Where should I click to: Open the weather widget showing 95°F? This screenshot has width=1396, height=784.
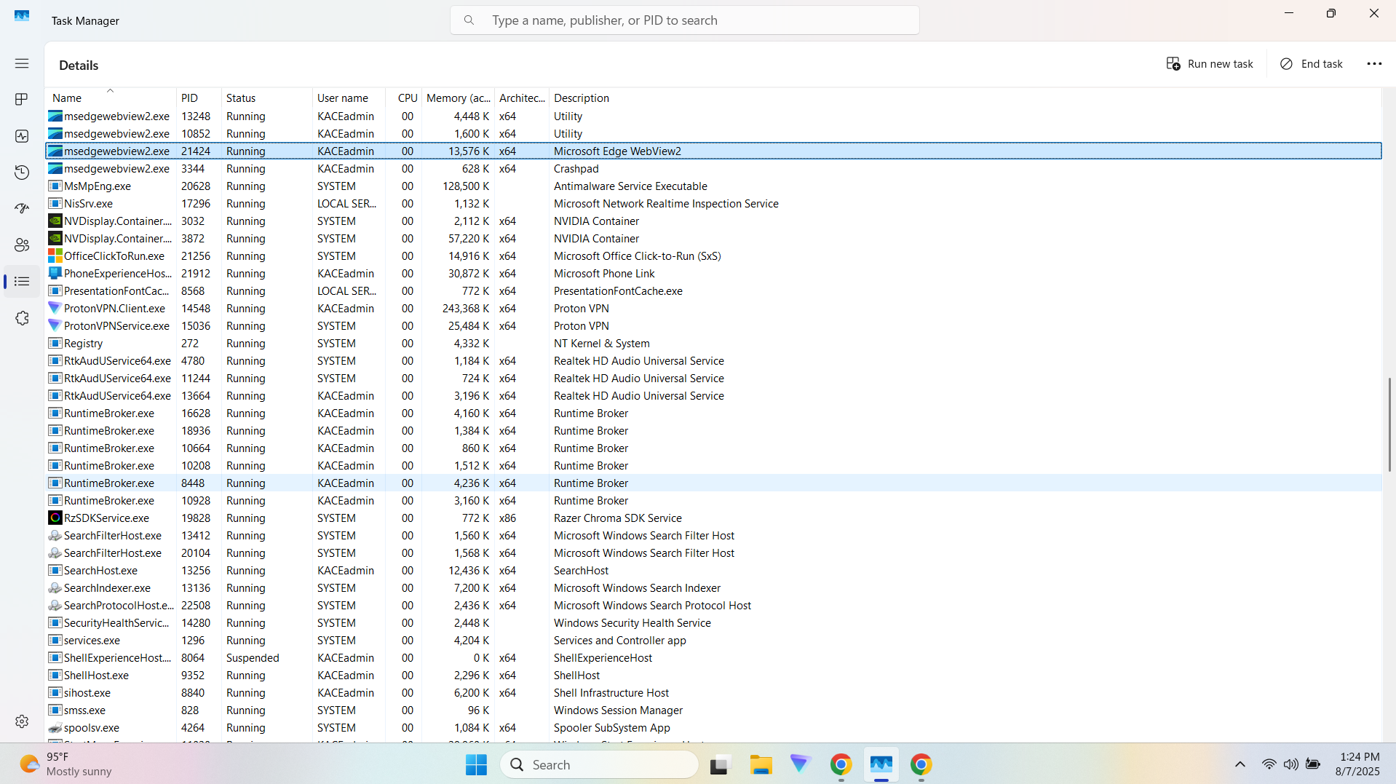(66, 764)
